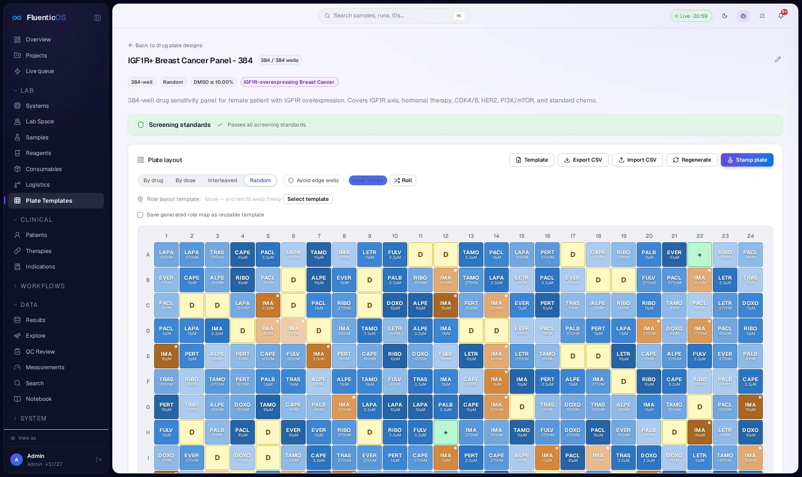Click the Lab Space icon in sidebar
Screen dimensions: 802x477
[x=17, y=122]
